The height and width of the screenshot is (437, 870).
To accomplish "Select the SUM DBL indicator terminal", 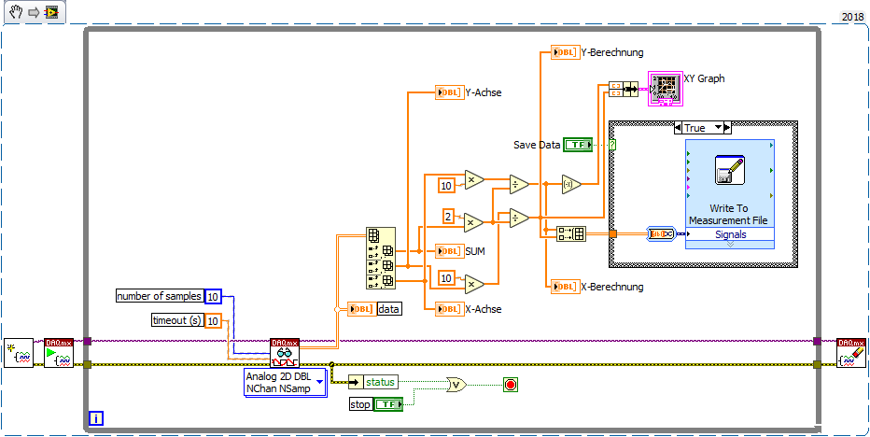I will coord(449,251).
